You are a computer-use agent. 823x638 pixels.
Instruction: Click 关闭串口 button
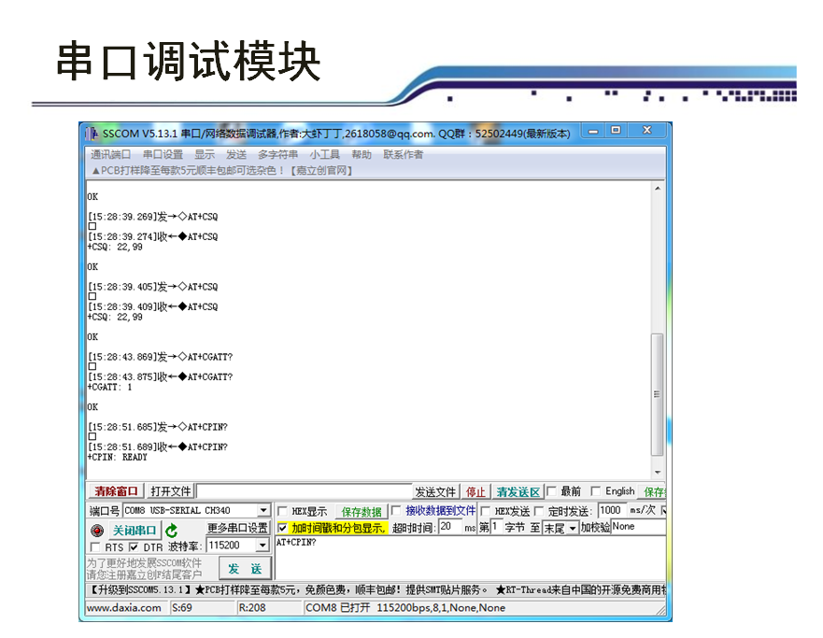pyautogui.click(x=135, y=531)
